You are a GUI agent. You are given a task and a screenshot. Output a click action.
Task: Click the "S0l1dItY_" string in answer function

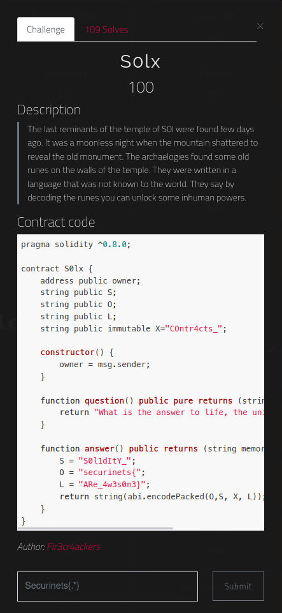click(105, 460)
